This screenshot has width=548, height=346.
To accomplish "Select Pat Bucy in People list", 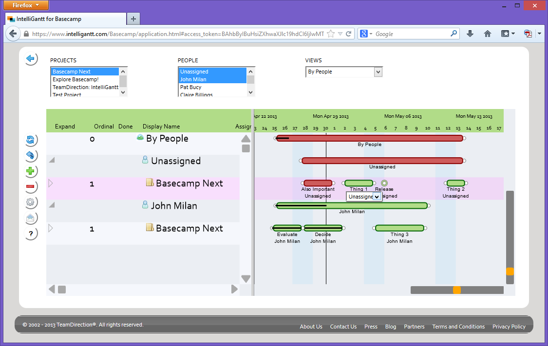I will [x=212, y=87].
